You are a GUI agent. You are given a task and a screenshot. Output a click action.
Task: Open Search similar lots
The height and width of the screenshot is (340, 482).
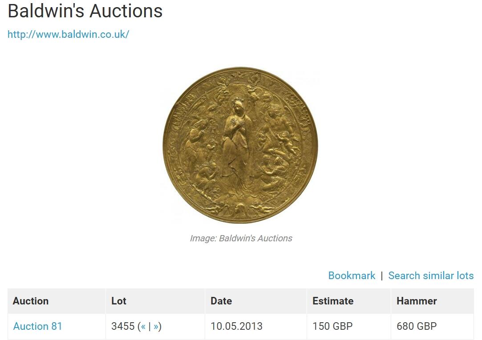431,275
